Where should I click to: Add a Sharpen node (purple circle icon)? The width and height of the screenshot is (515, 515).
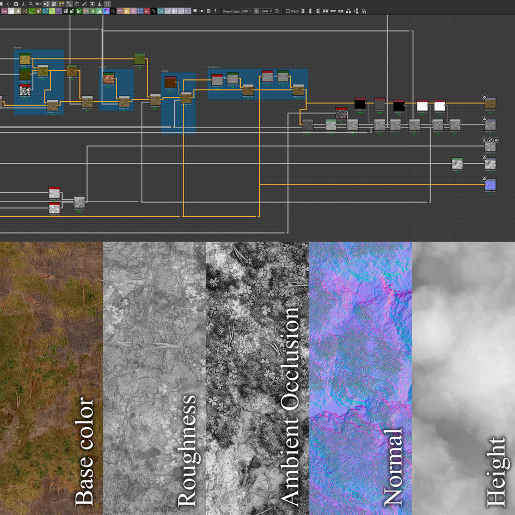(x=58, y=11)
